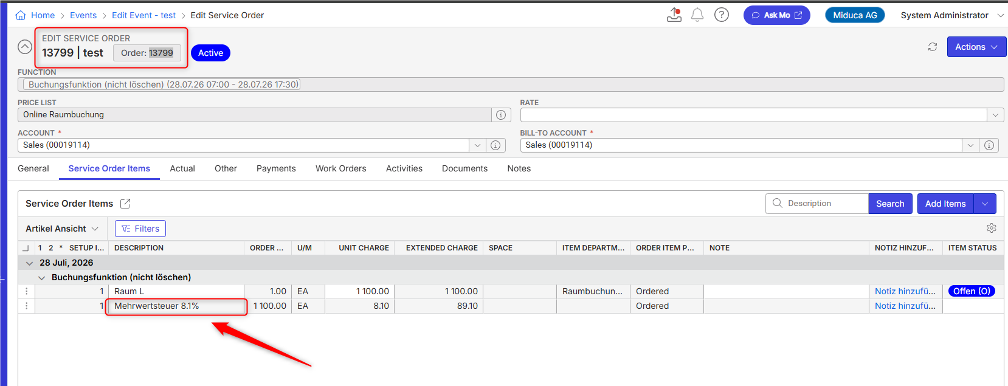Viewport: 1008px width, 386px height.
Task: Sort by the U/M column header
Action: click(x=308, y=248)
